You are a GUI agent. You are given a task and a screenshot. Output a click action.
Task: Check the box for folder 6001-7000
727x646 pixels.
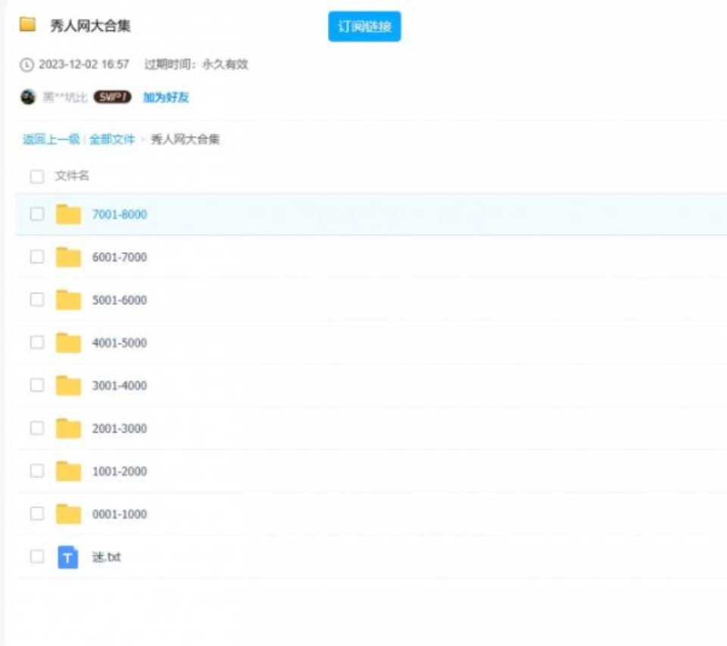click(37, 256)
